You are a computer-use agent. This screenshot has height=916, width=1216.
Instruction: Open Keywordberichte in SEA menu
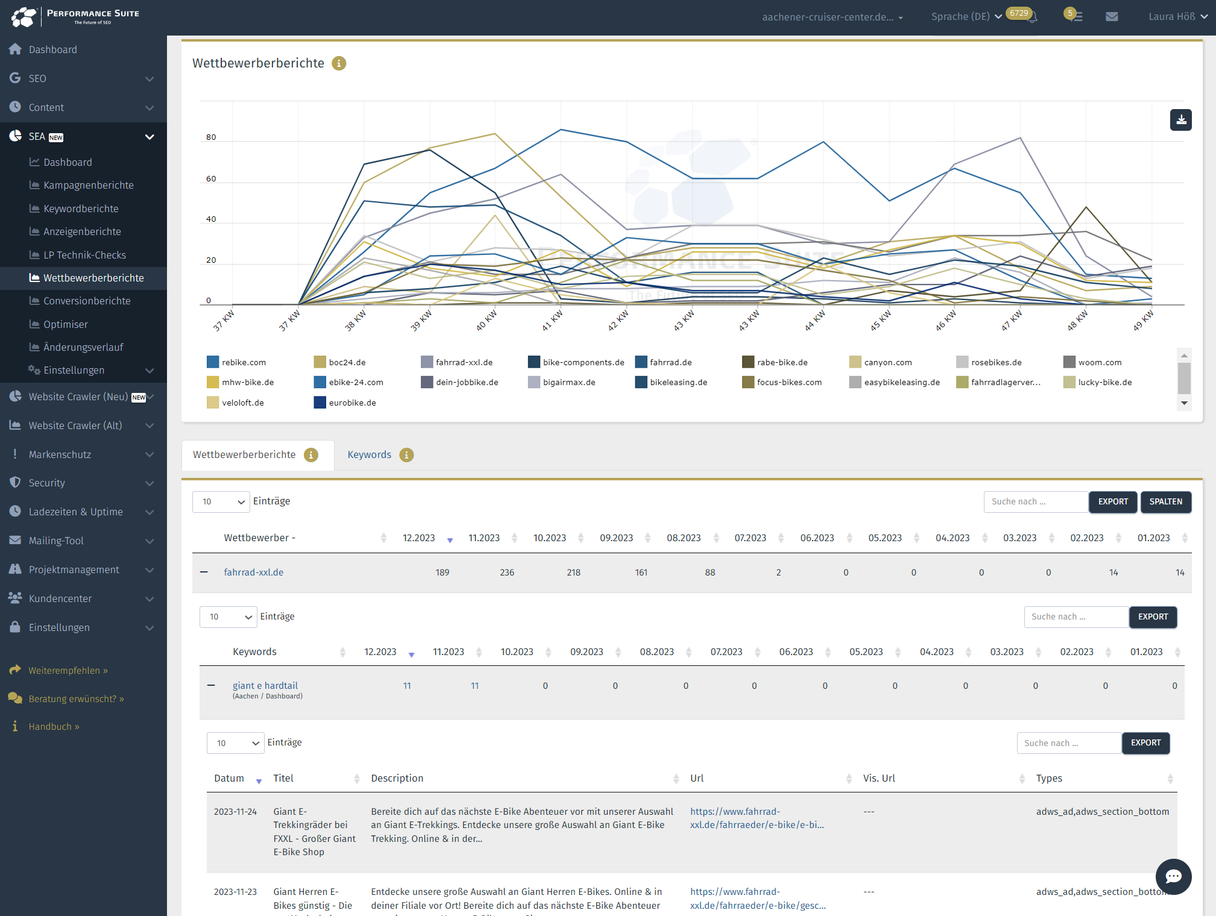click(x=81, y=209)
